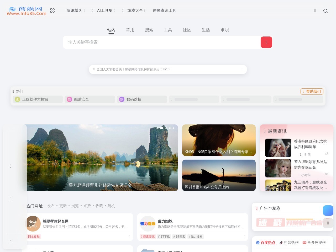Viewport: 336px width, 252px height.
Task: Click the Toutiao icon in hot tabs
Action: click(304, 243)
